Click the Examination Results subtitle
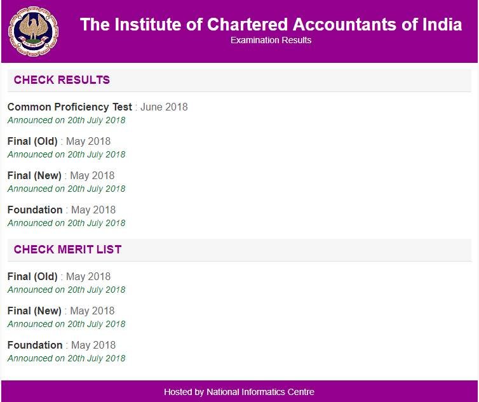This screenshot has width=479, height=402. (271, 41)
